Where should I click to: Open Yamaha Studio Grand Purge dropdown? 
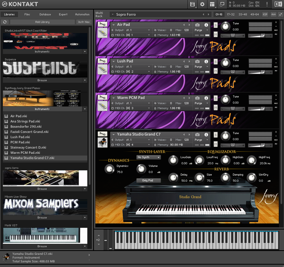(x=207, y=140)
